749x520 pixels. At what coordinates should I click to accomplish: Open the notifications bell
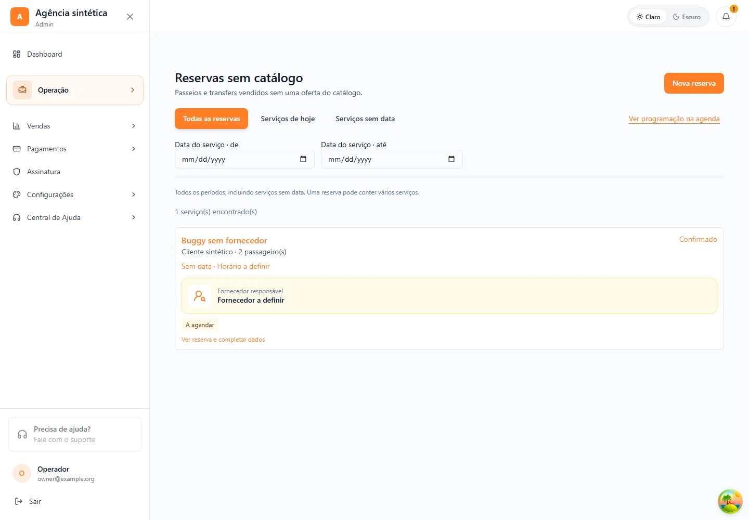coord(726,17)
